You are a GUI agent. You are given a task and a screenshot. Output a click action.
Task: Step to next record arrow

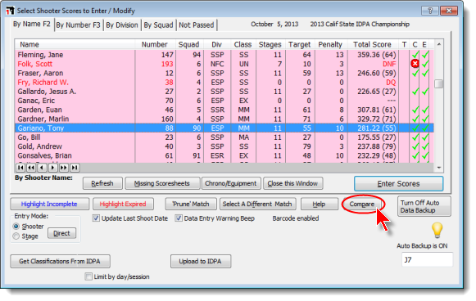pyautogui.click(x=52, y=168)
